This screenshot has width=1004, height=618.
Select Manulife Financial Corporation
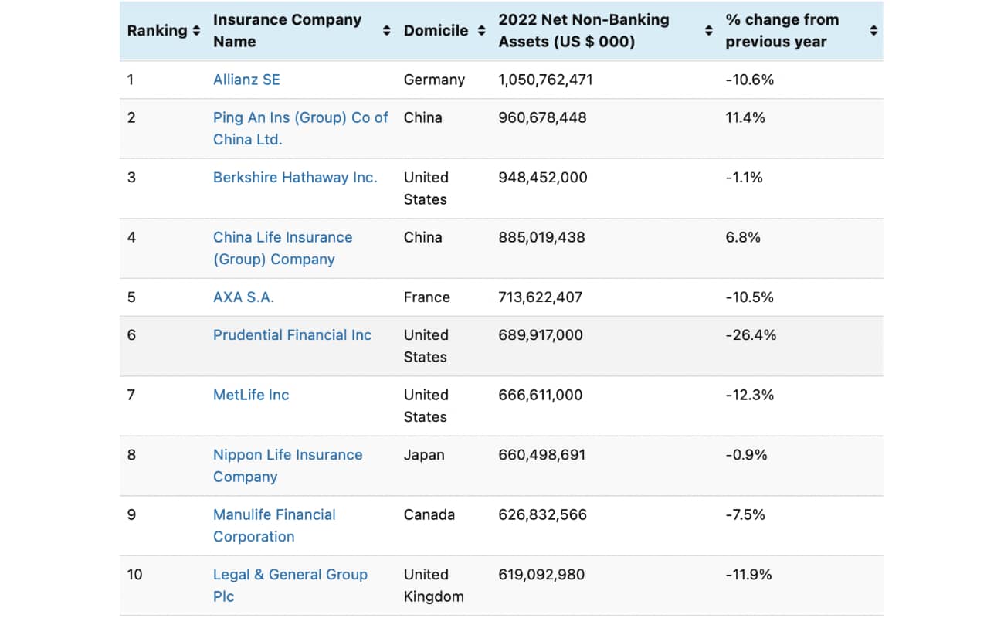click(274, 525)
